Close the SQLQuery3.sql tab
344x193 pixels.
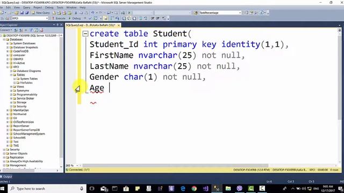pyautogui.click(x=119, y=25)
